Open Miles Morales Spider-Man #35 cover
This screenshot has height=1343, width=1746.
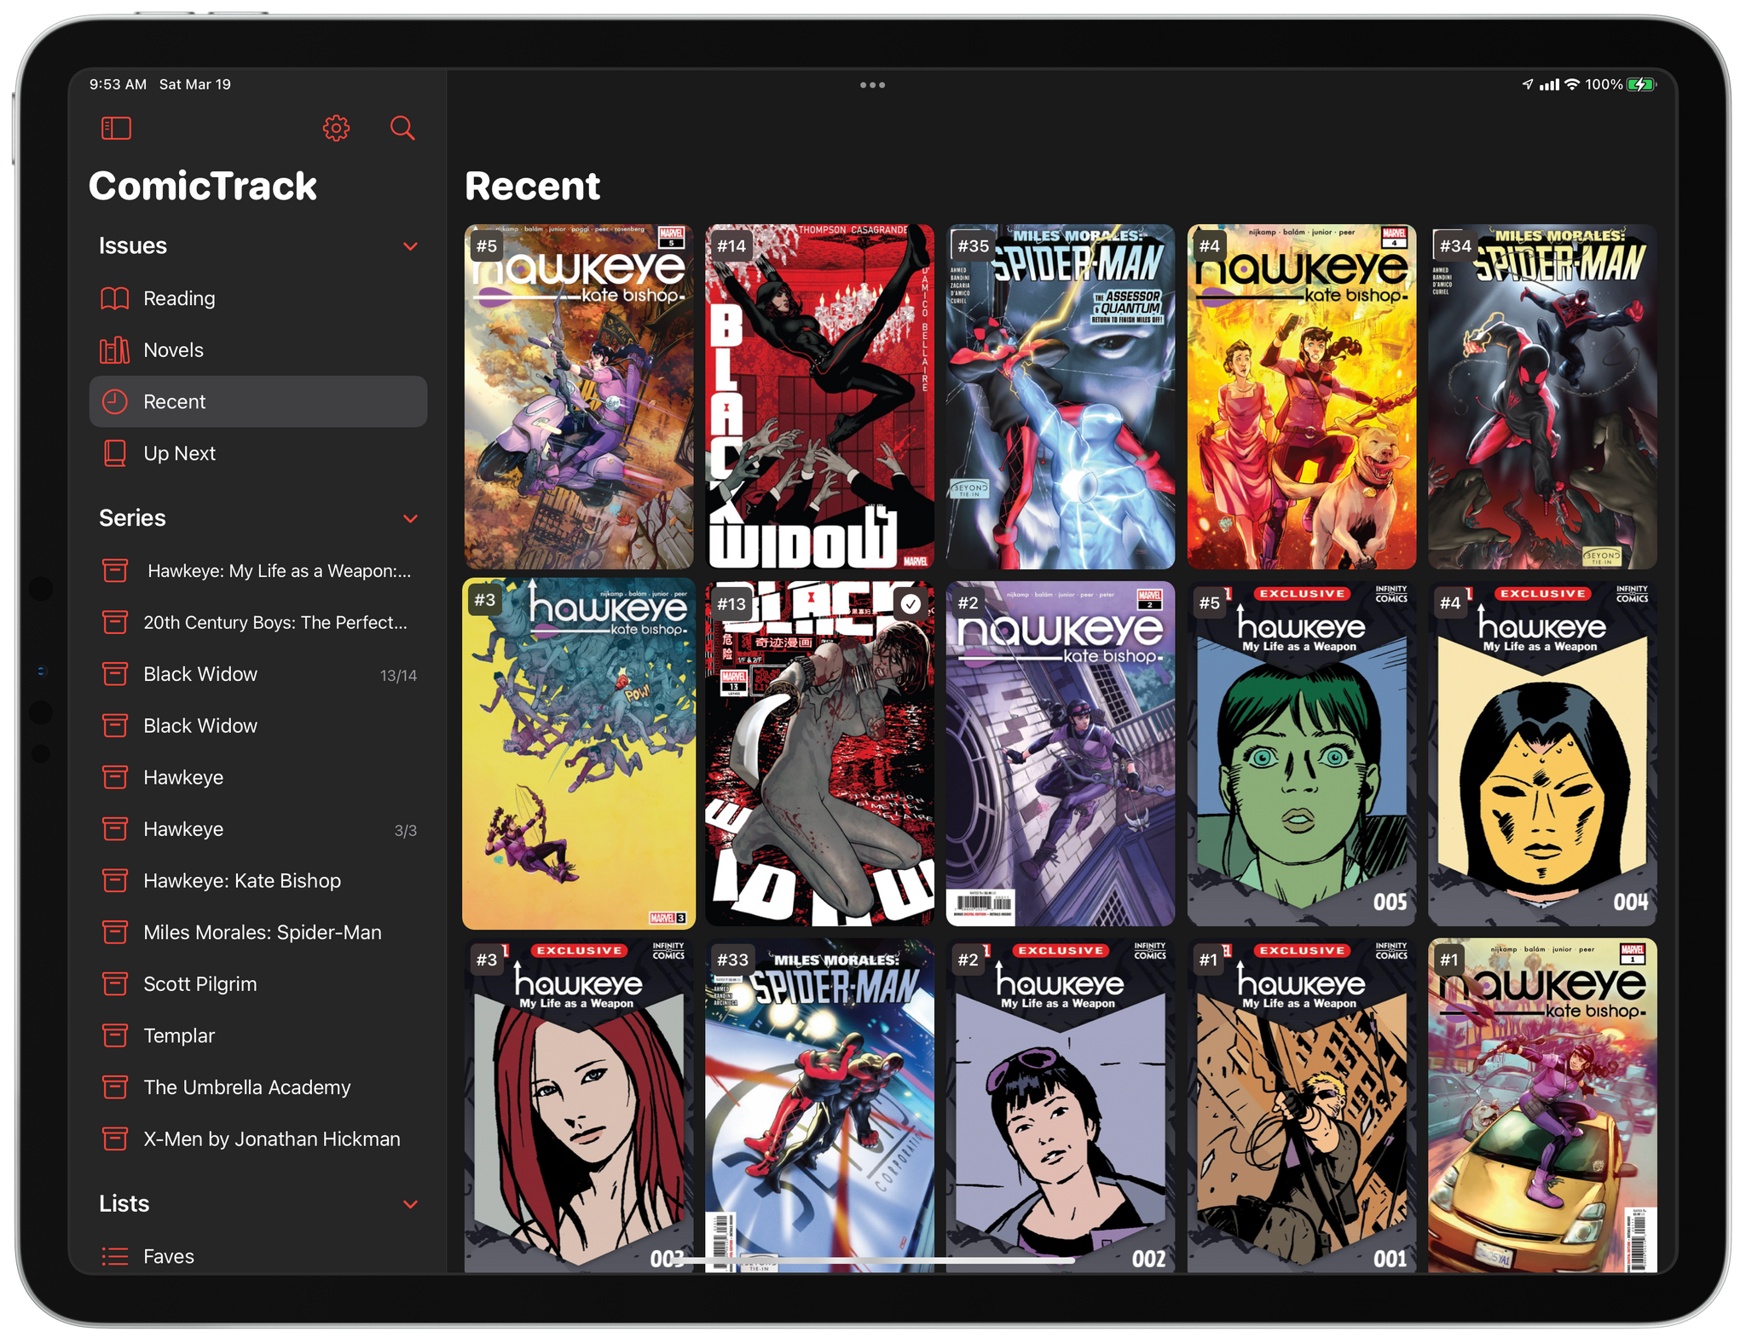[1061, 396]
